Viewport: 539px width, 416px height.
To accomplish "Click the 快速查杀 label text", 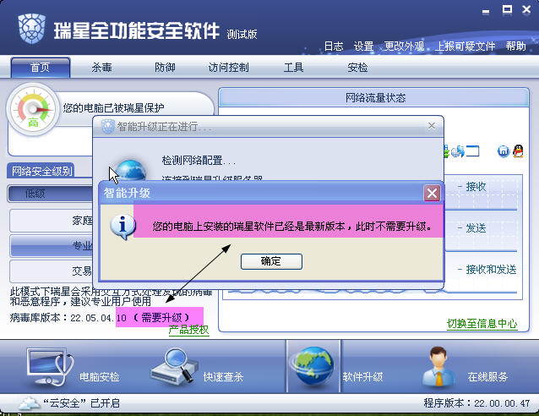I will point(223,377).
